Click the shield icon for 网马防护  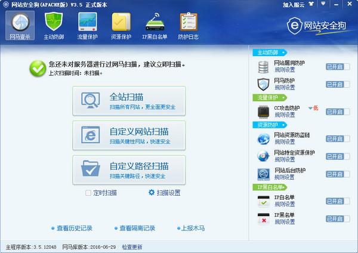(263, 85)
